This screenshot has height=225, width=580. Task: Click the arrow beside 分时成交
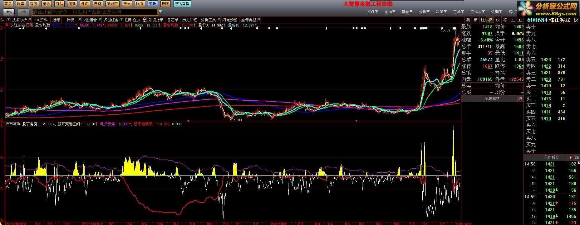571,157
